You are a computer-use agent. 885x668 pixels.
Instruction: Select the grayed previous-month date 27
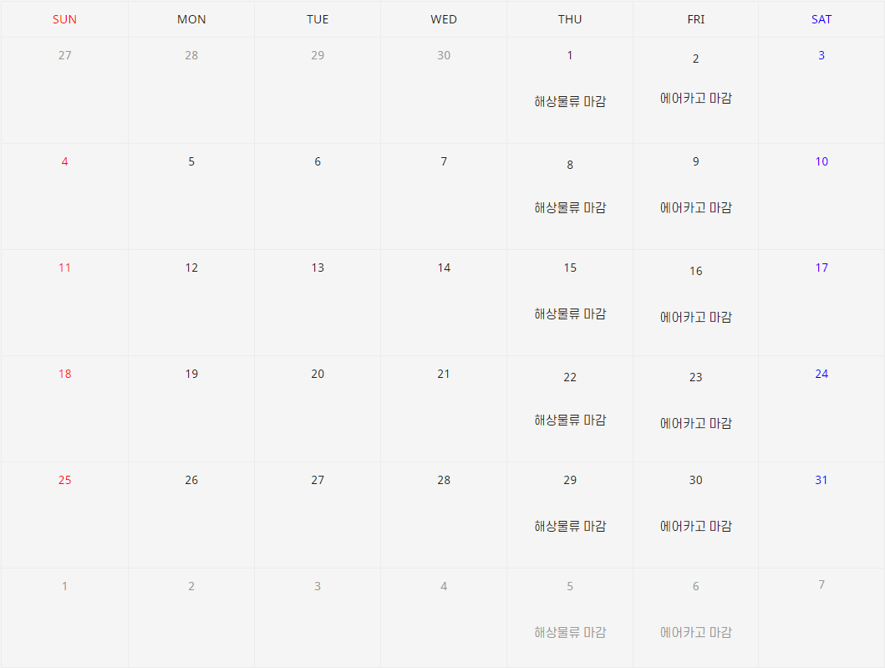tap(64, 56)
